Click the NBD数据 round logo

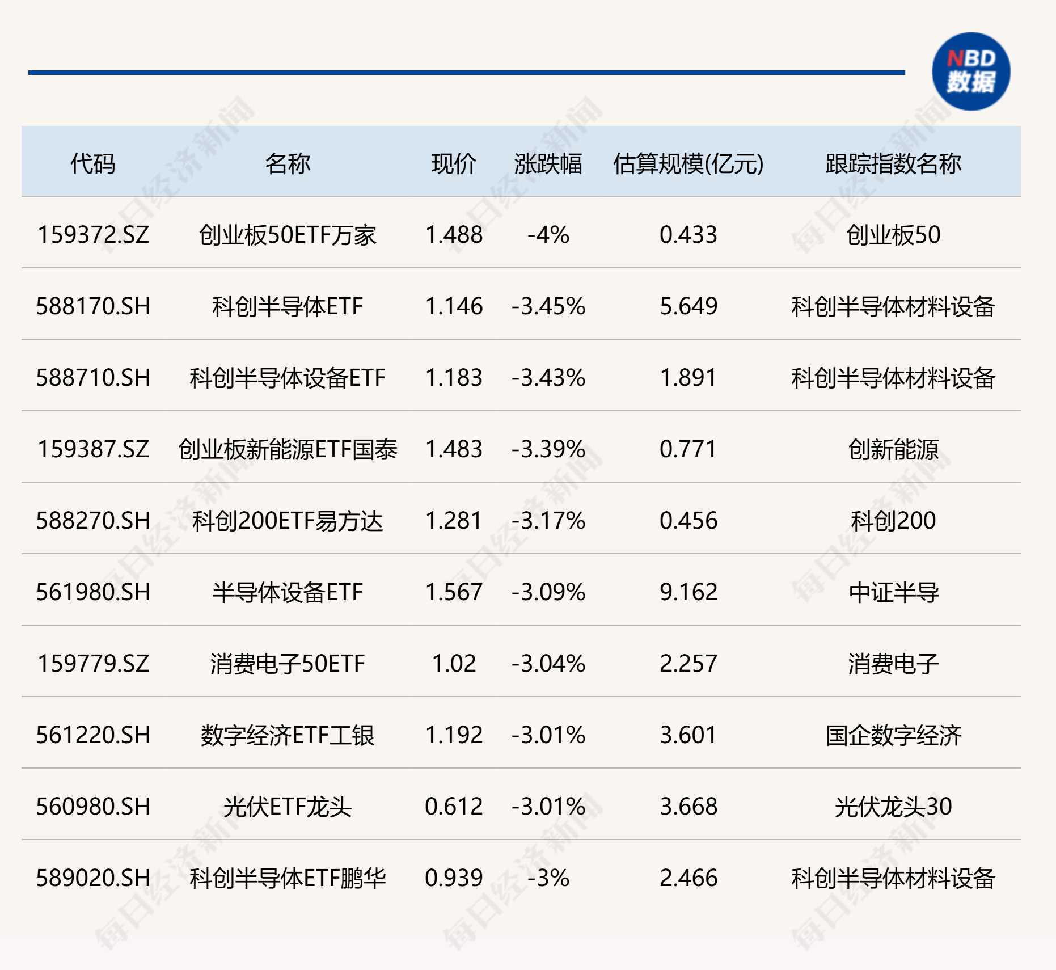[971, 71]
